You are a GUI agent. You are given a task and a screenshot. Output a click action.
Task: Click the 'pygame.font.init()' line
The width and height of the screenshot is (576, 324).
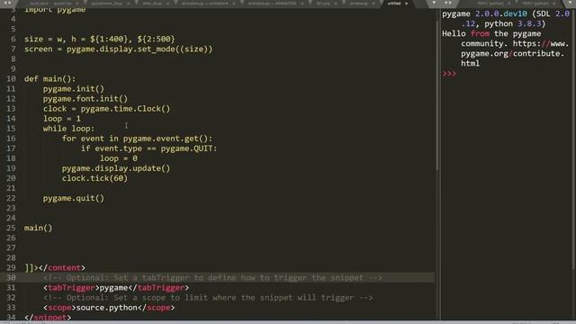pos(85,98)
